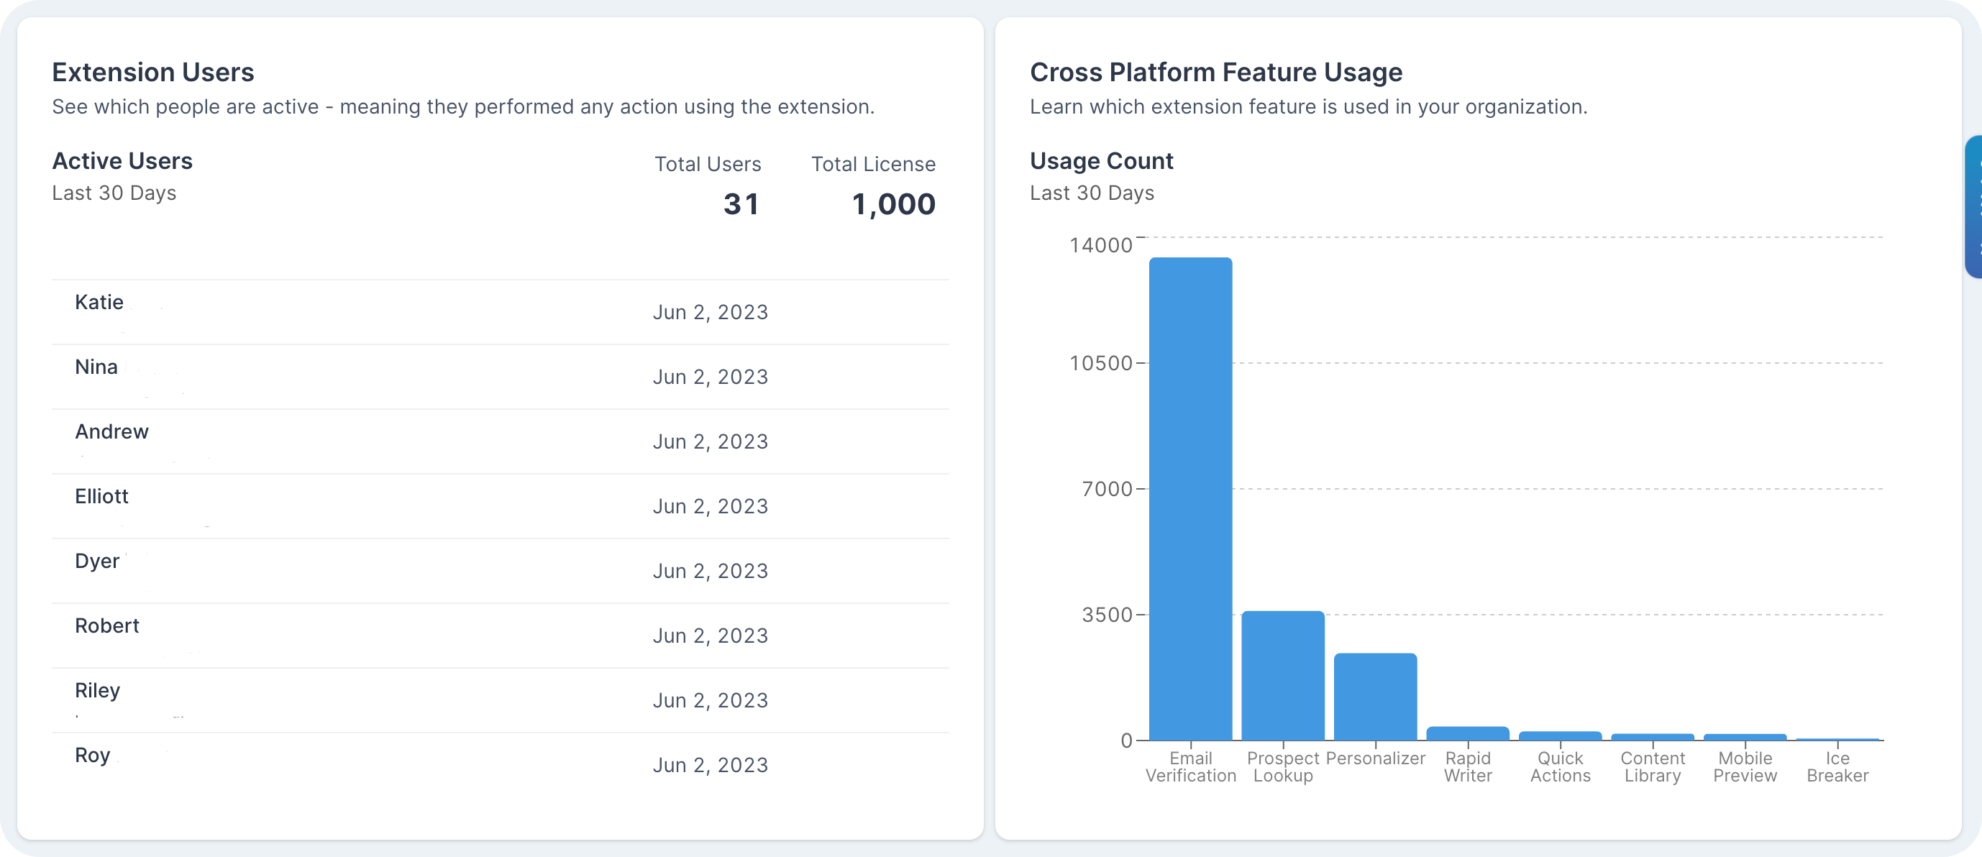Click on Andrew in the users table

(500, 441)
